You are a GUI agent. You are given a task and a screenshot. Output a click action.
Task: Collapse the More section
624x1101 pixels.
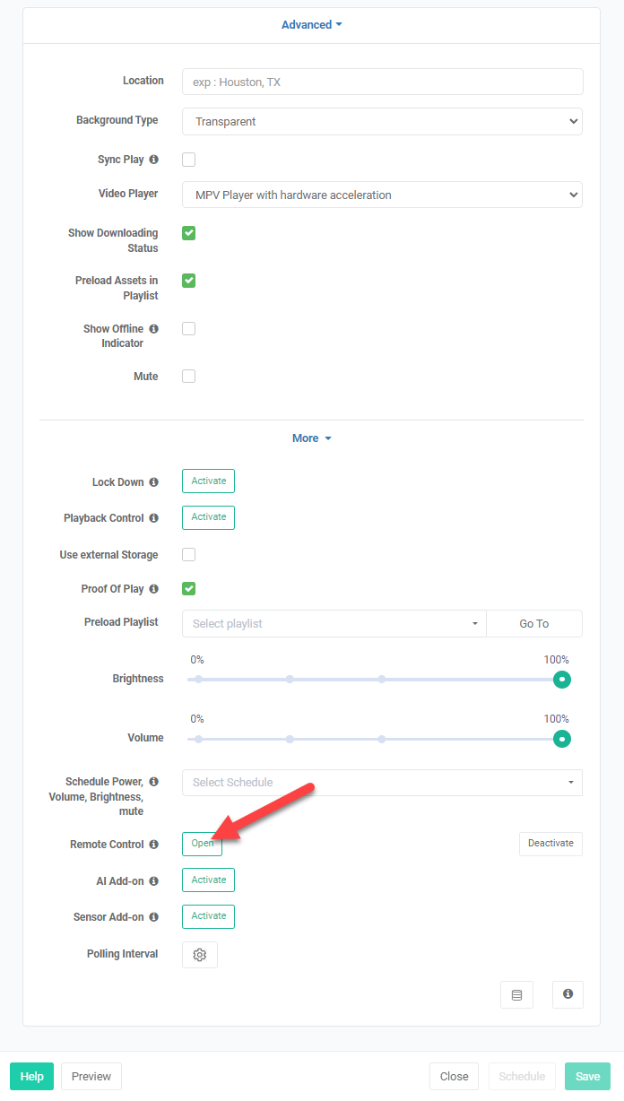click(x=312, y=438)
